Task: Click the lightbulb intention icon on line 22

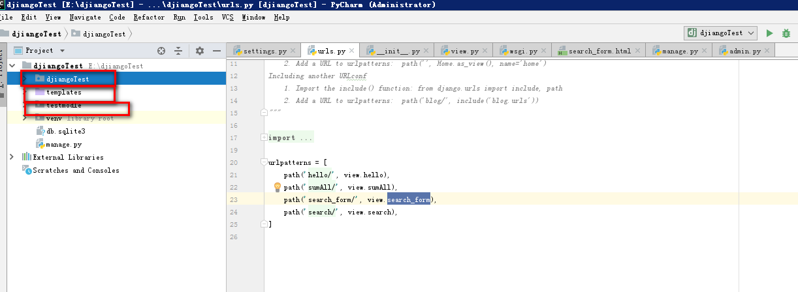Action: coord(277,187)
